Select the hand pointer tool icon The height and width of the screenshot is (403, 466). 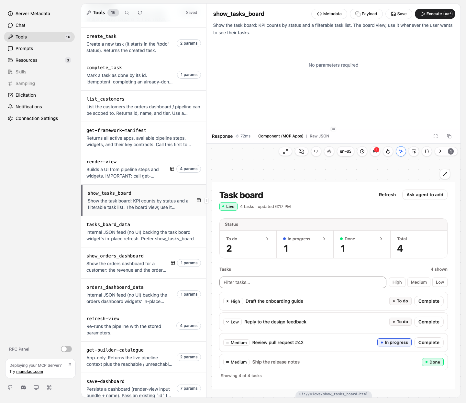(x=388, y=151)
